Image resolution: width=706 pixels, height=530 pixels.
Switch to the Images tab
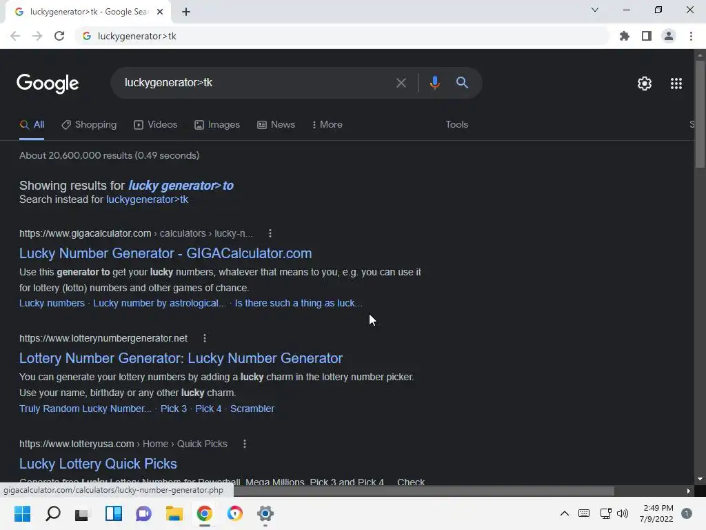click(x=217, y=125)
